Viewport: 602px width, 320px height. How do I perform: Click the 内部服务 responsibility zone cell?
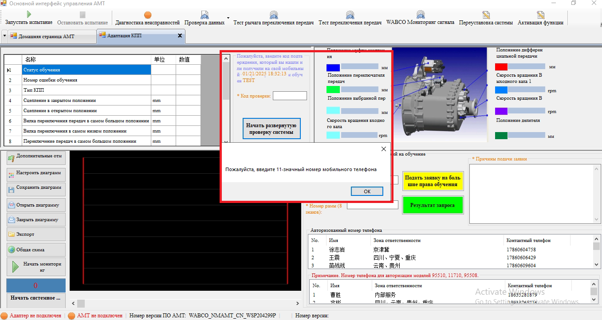385,295
